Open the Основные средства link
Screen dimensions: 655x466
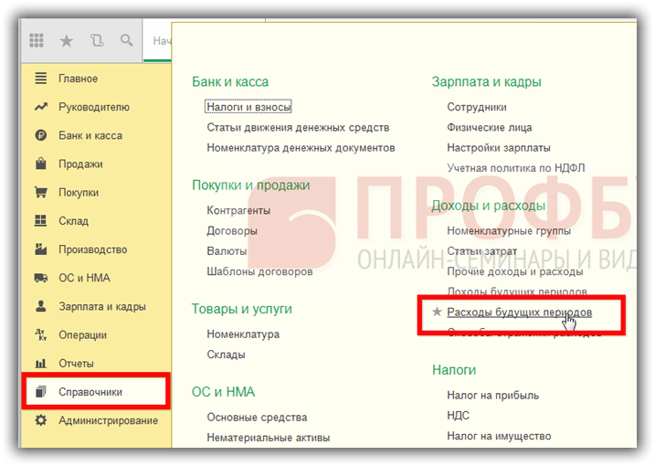pyautogui.click(x=257, y=418)
